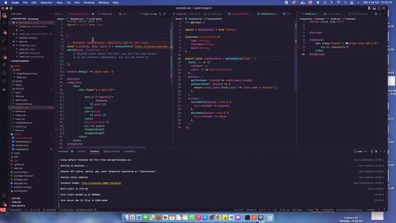Open macOS Control Center icon in menu bar
The width and height of the screenshot is (396, 223).
(352, 2)
